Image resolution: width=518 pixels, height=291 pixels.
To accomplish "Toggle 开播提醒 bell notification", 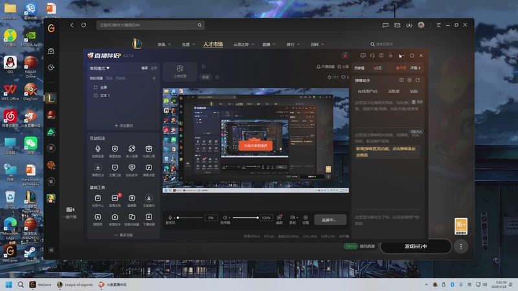I will [x=326, y=67].
